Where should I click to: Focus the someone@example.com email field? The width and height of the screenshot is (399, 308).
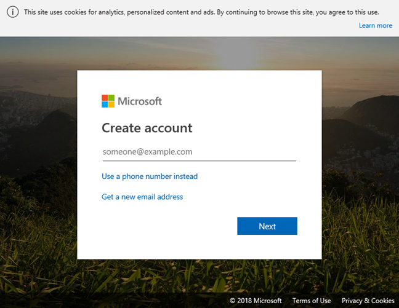(x=199, y=152)
